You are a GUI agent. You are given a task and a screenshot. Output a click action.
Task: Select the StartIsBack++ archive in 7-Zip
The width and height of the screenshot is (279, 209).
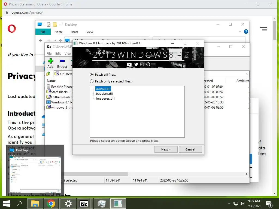(59, 92)
